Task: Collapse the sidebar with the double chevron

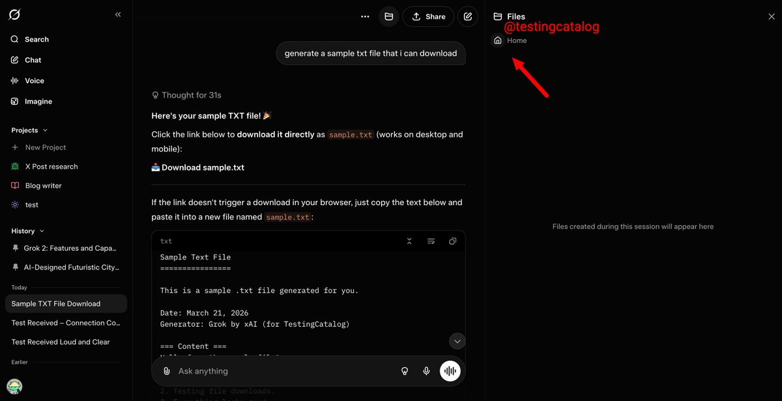Action: pos(118,14)
